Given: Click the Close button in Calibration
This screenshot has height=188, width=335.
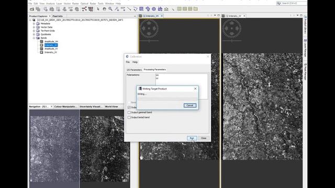Looking at the screenshot, I should 204,138.
